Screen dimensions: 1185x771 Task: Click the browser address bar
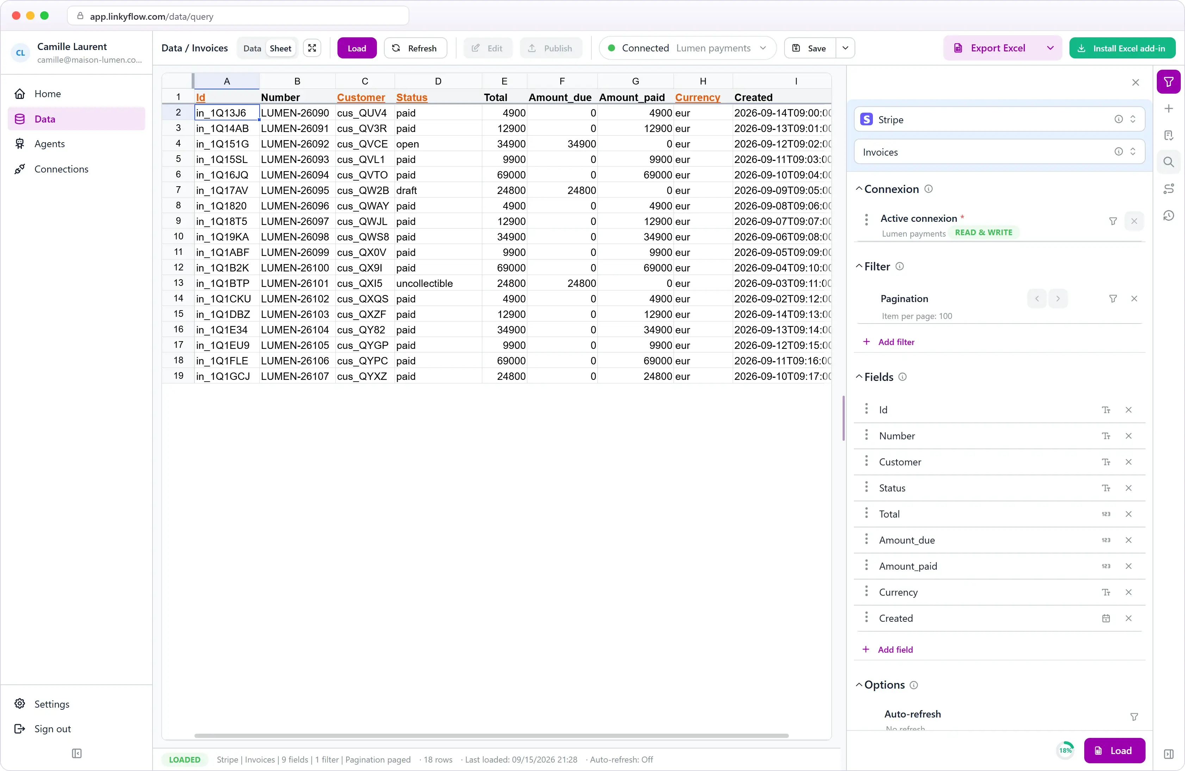pyautogui.click(x=238, y=16)
